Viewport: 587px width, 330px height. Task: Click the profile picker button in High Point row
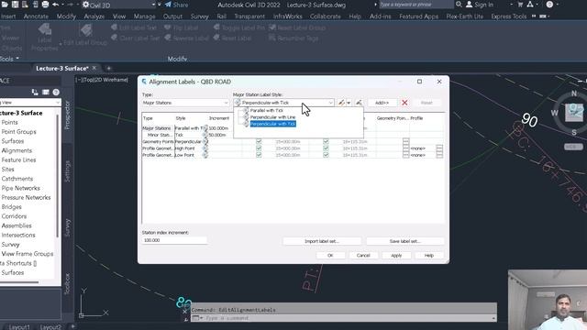(439, 148)
